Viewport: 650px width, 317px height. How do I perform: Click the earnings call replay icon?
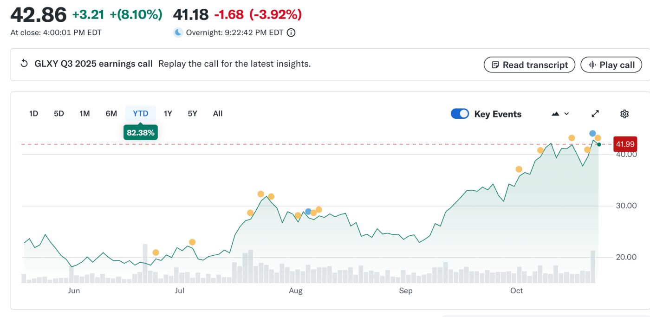(x=24, y=64)
